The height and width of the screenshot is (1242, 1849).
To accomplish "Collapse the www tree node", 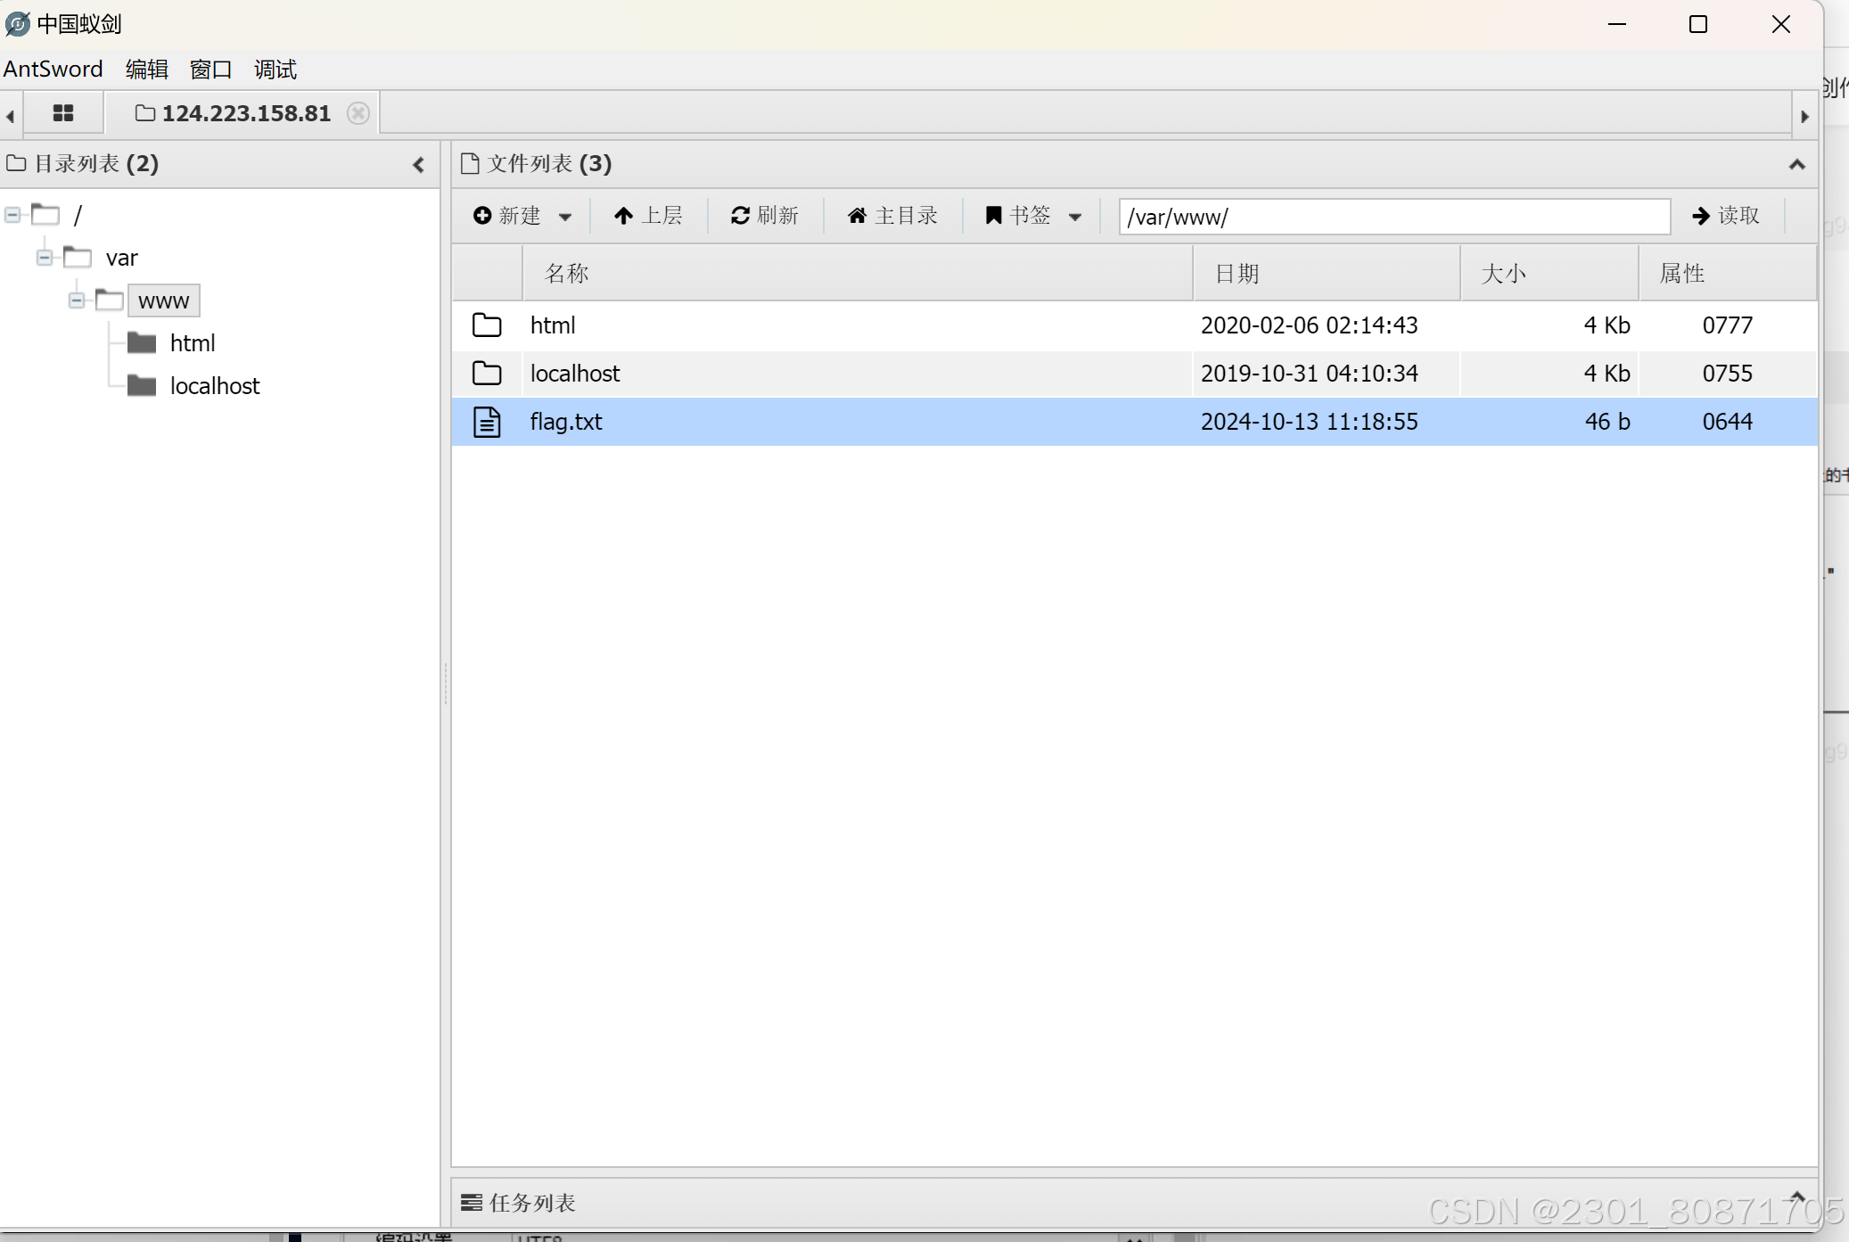I will point(77,300).
